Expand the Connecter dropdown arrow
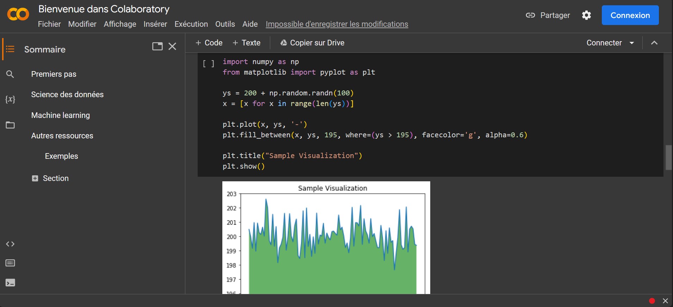The image size is (673, 307). [x=632, y=43]
